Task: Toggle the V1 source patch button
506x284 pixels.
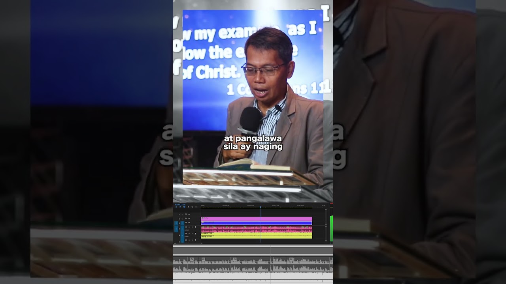Action: [x=176, y=223]
